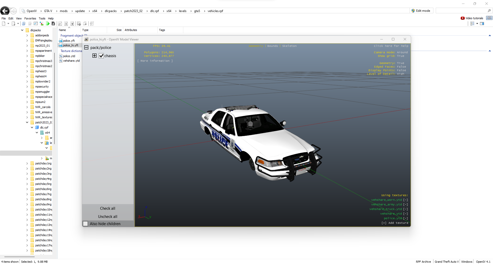The image size is (493, 264).
Task: Click the new file toolbar icon
Action: click(x=4, y=24)
